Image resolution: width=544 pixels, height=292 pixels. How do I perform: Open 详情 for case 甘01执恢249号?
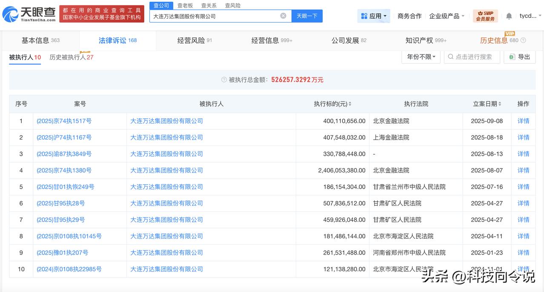tap(523, 187)
